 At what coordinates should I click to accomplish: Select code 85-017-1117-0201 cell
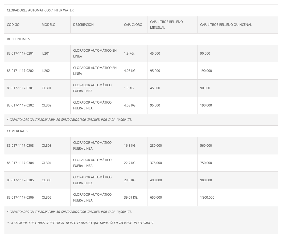tap(22, 54)
